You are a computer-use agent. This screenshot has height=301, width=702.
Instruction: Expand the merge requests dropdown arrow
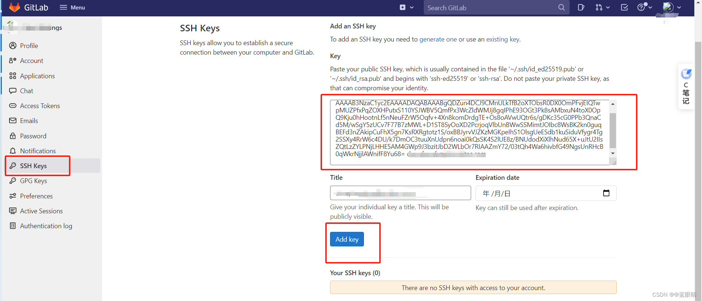pos(608,7)
